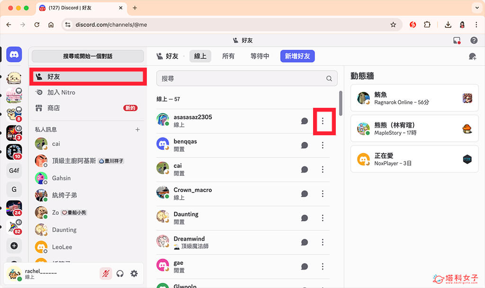Open 鮪魚 Ragnarok Online activity card
This screenshot has width=485, height=288.
(x=414, y=98)
